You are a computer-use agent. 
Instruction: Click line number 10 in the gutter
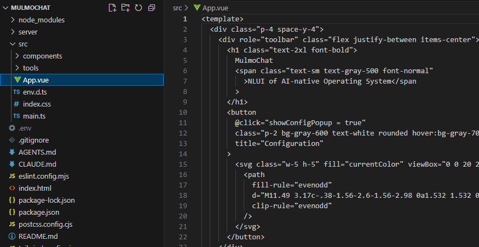click(x=183, y=112)
